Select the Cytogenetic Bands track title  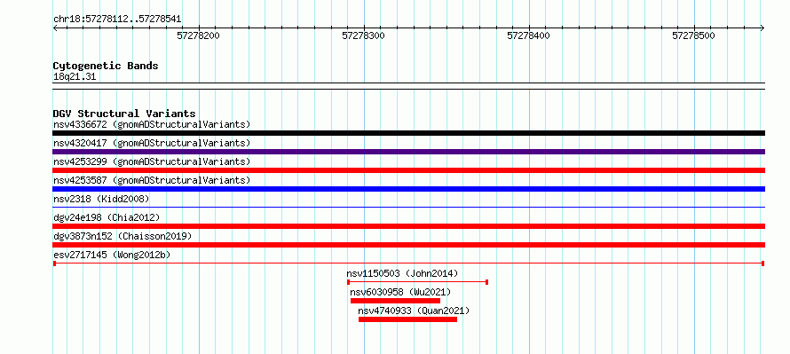point(106,66)
